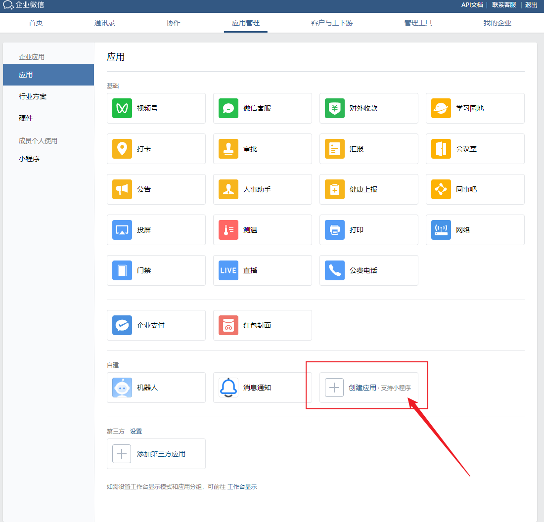Open the 微信客服 app icon
Image resolution: width=544 pixels, height=522 pixels.
(228, 108)
